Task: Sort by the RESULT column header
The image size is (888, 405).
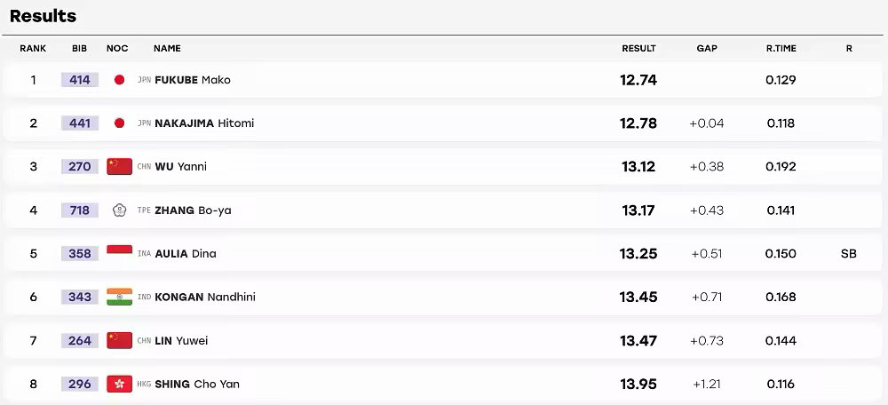Action: tap(638, 49)
